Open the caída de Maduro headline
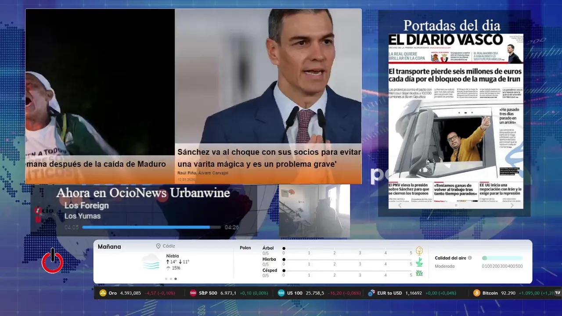562x316 pixels. coord(96,164)
